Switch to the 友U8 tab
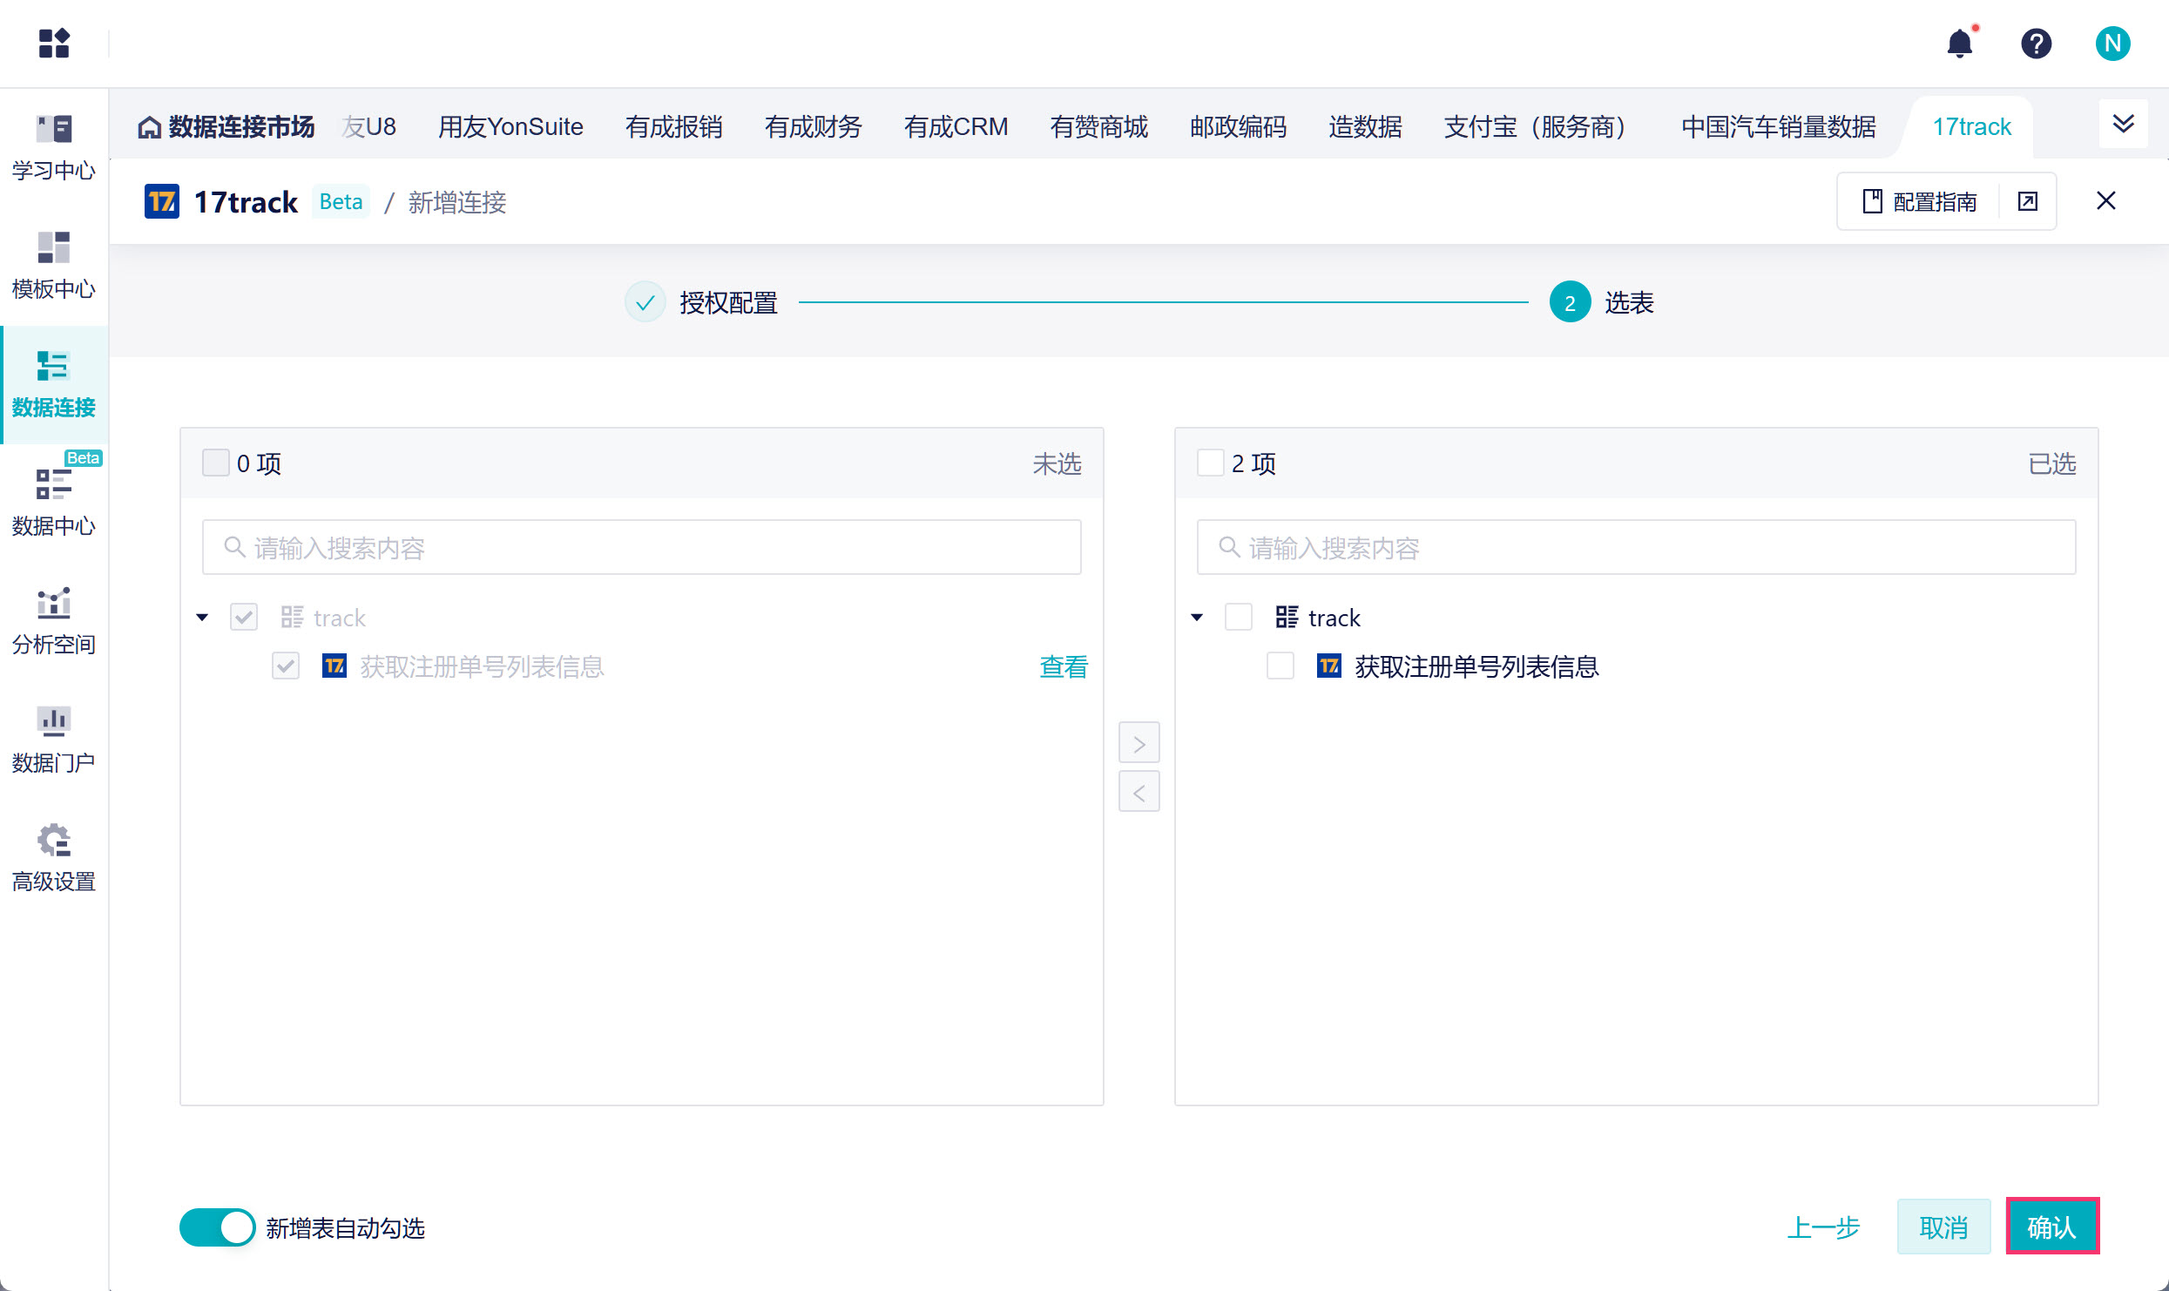This screenshot has height=1291, width=2169. coord(369,127)
